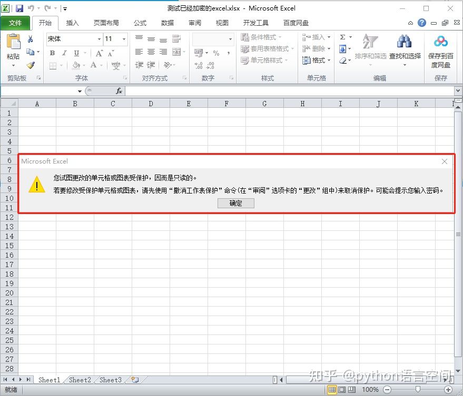463x396 pixels.
Task: Click the Merge and Center icon
Action: click(176, 52)
